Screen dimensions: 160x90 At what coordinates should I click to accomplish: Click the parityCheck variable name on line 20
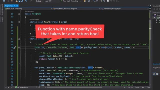91,47
